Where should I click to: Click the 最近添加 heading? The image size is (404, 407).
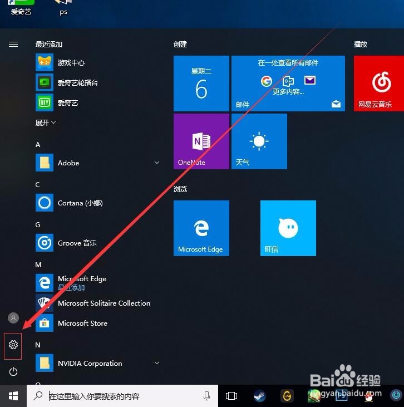(49, 45)
